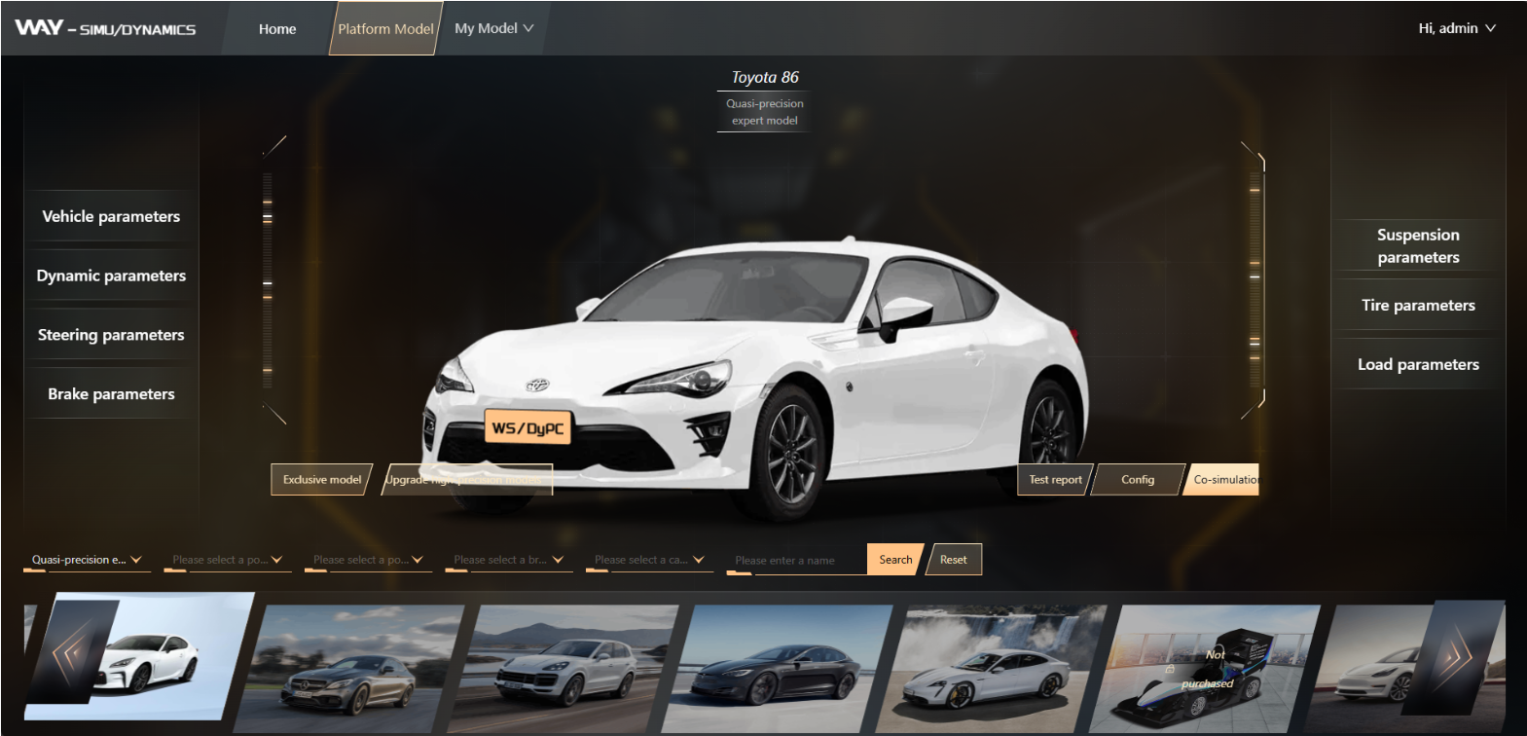The height and width of the screenshot is (736, 1527).
Task: Click the WS/DyPC license plate
Action: click(x=527, y=427)
